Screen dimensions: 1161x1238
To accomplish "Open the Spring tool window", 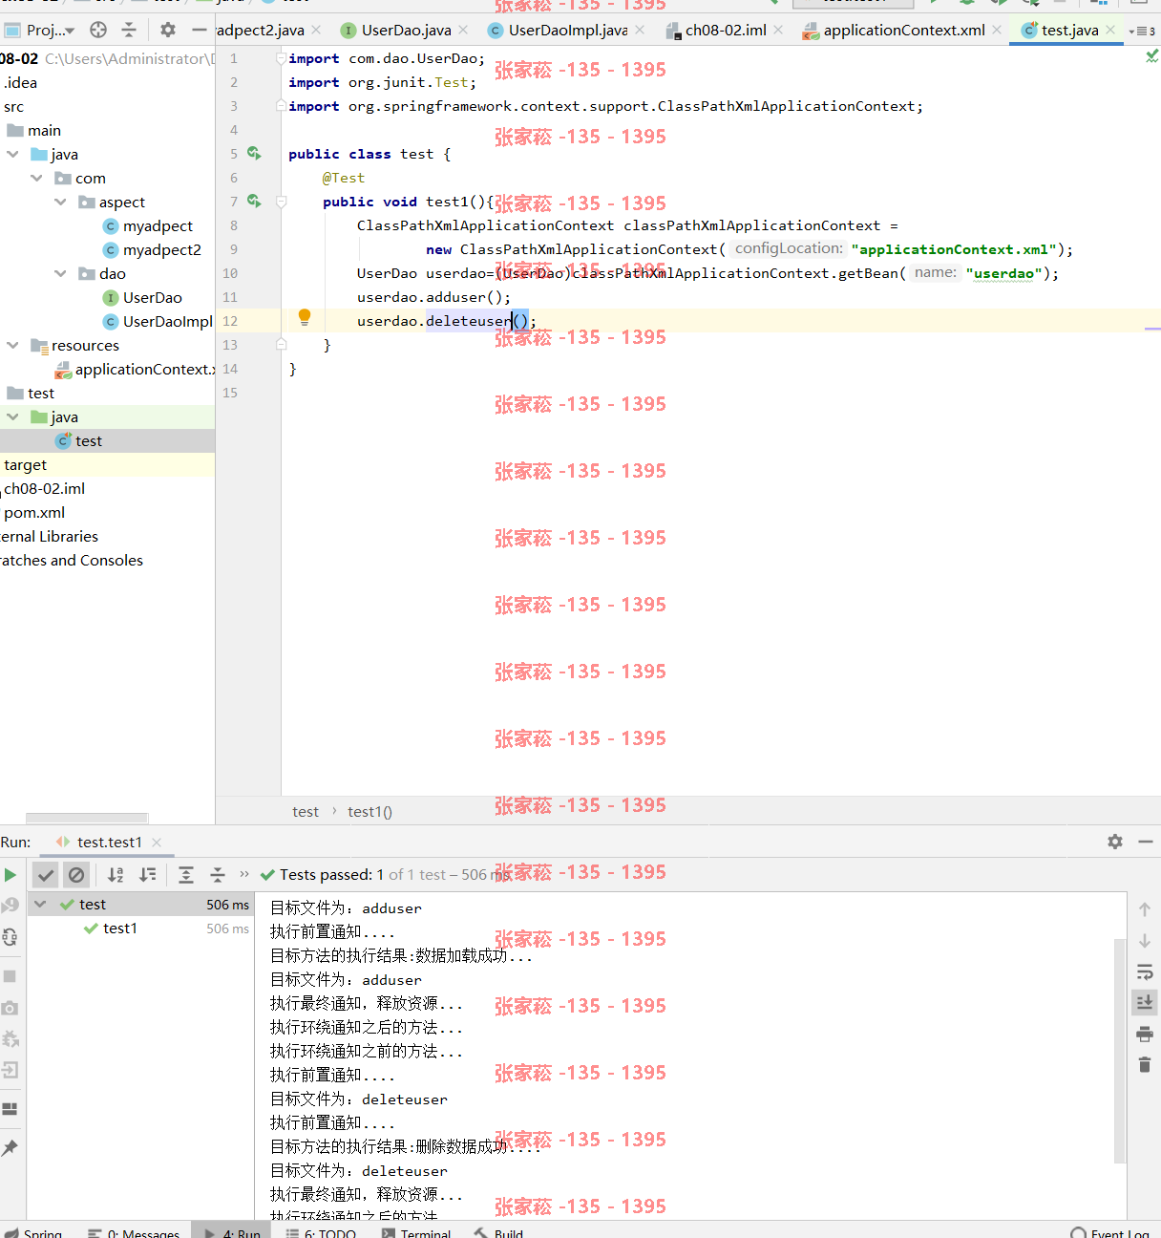I will coord(33,1232).
